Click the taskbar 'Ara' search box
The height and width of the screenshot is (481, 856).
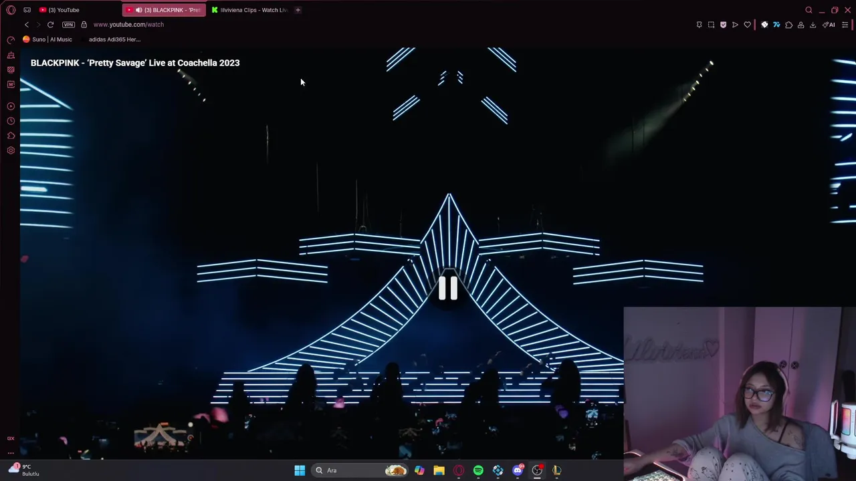click(361, 470)
